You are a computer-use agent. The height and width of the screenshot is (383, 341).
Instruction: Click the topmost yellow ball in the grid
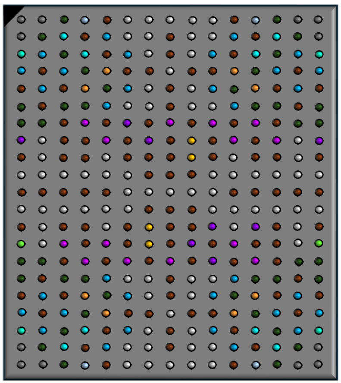pyautogui.click(x=191, y=141)
